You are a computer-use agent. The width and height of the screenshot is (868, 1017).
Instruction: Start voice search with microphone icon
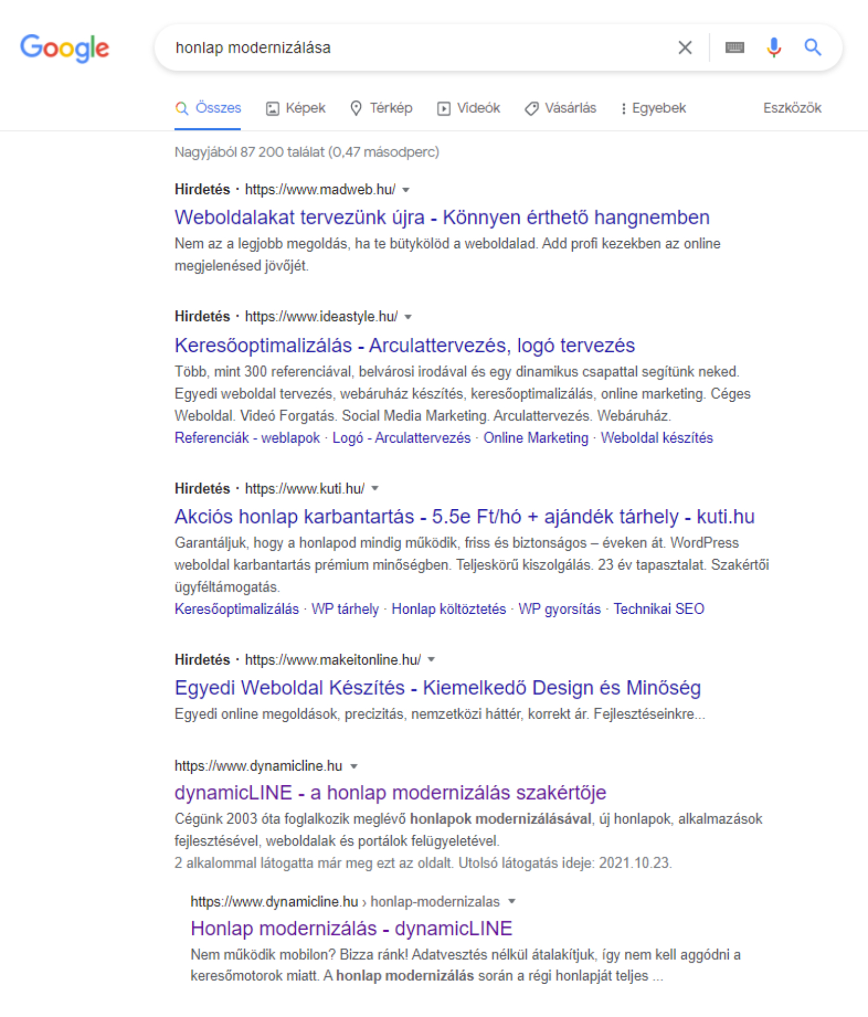(774, 48)
